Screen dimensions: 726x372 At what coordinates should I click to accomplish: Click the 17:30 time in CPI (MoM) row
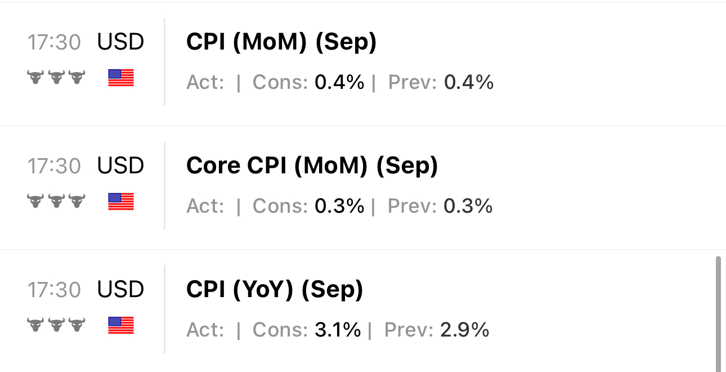(54, 42)
